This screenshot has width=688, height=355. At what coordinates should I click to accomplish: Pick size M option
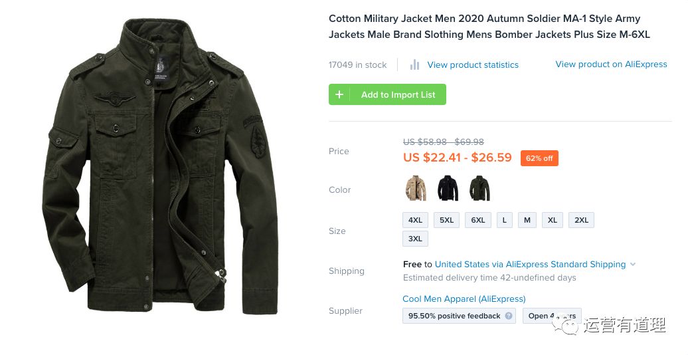click(x=527, y=220)
